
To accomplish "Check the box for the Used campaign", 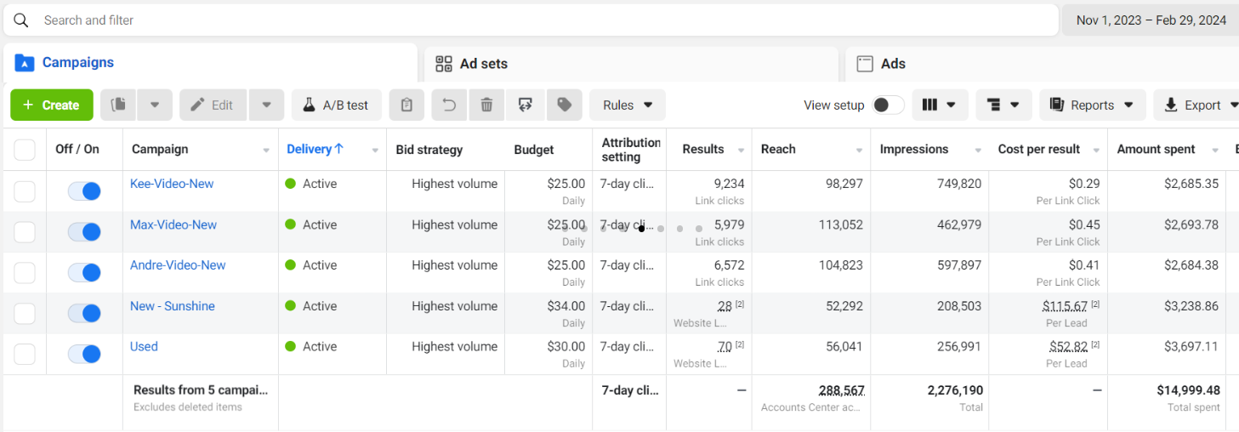I will (25, 354).
